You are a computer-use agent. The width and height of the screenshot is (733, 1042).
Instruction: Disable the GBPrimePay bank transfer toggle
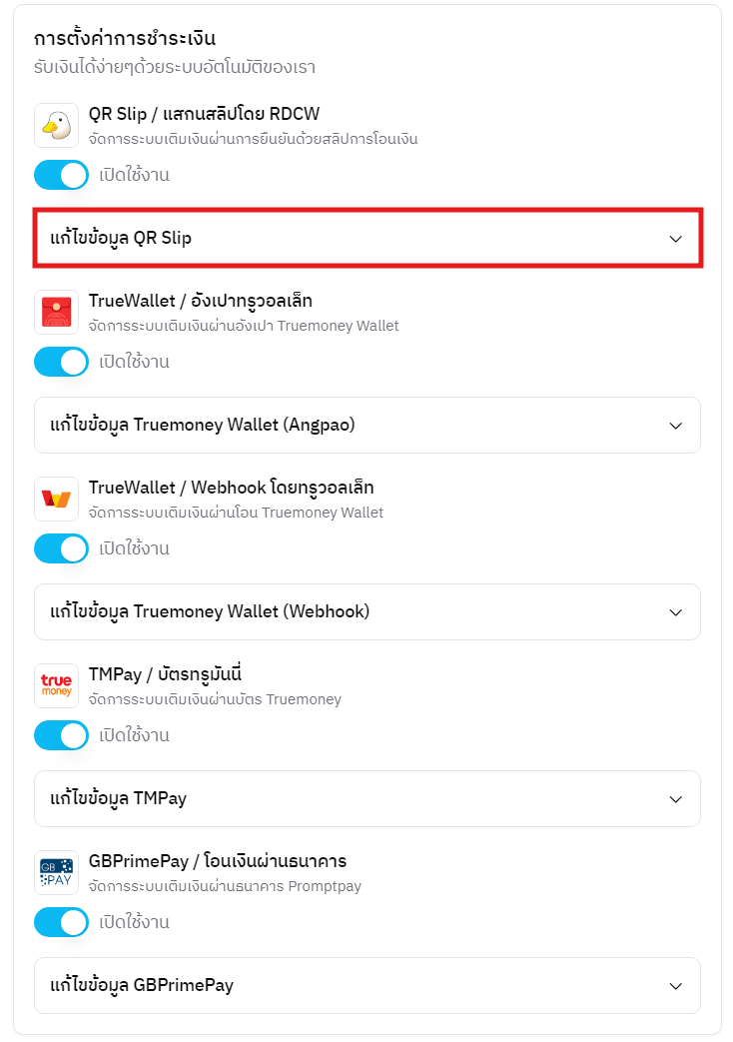(x=62, y=922)
